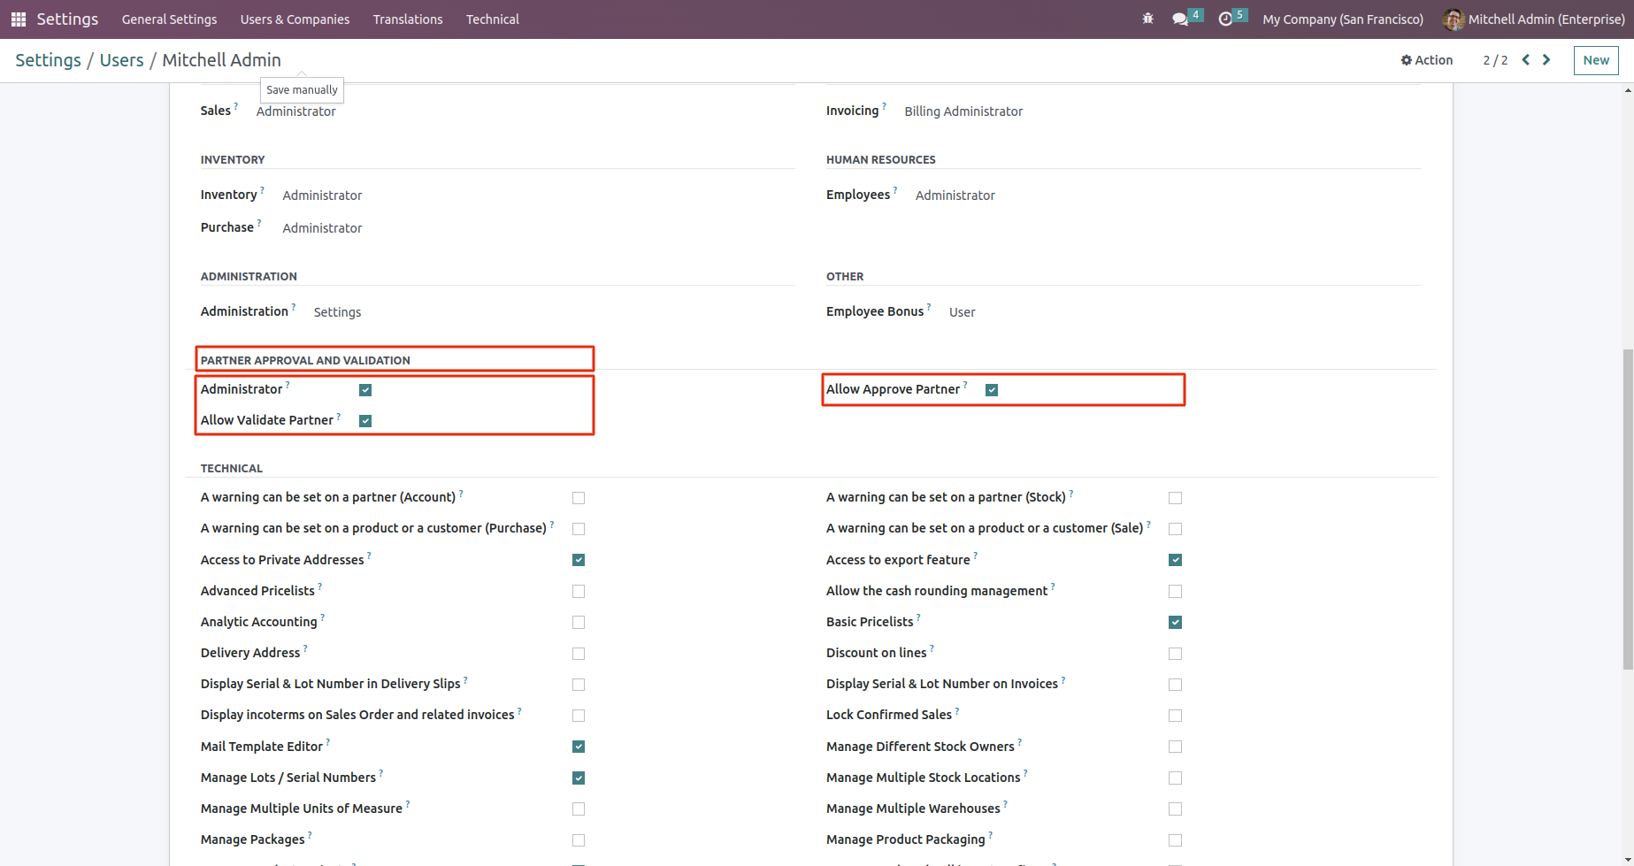The width and height of the screenshot is (1634, 866).
Task: Click the debug bug icon
Action: pyautogui.click(x=1148, y=19)
